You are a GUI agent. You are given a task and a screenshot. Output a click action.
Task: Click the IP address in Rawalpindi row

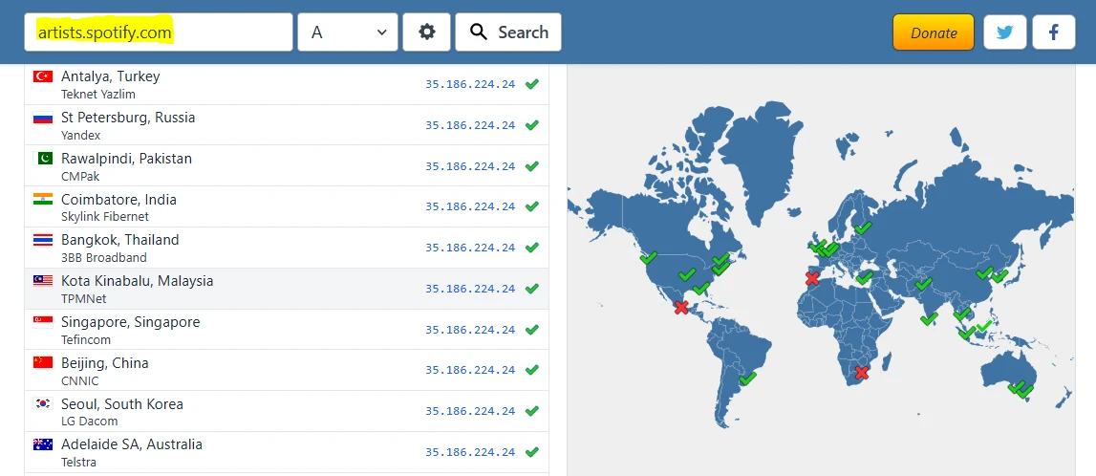pyautogui.click(x=470, y=166)
